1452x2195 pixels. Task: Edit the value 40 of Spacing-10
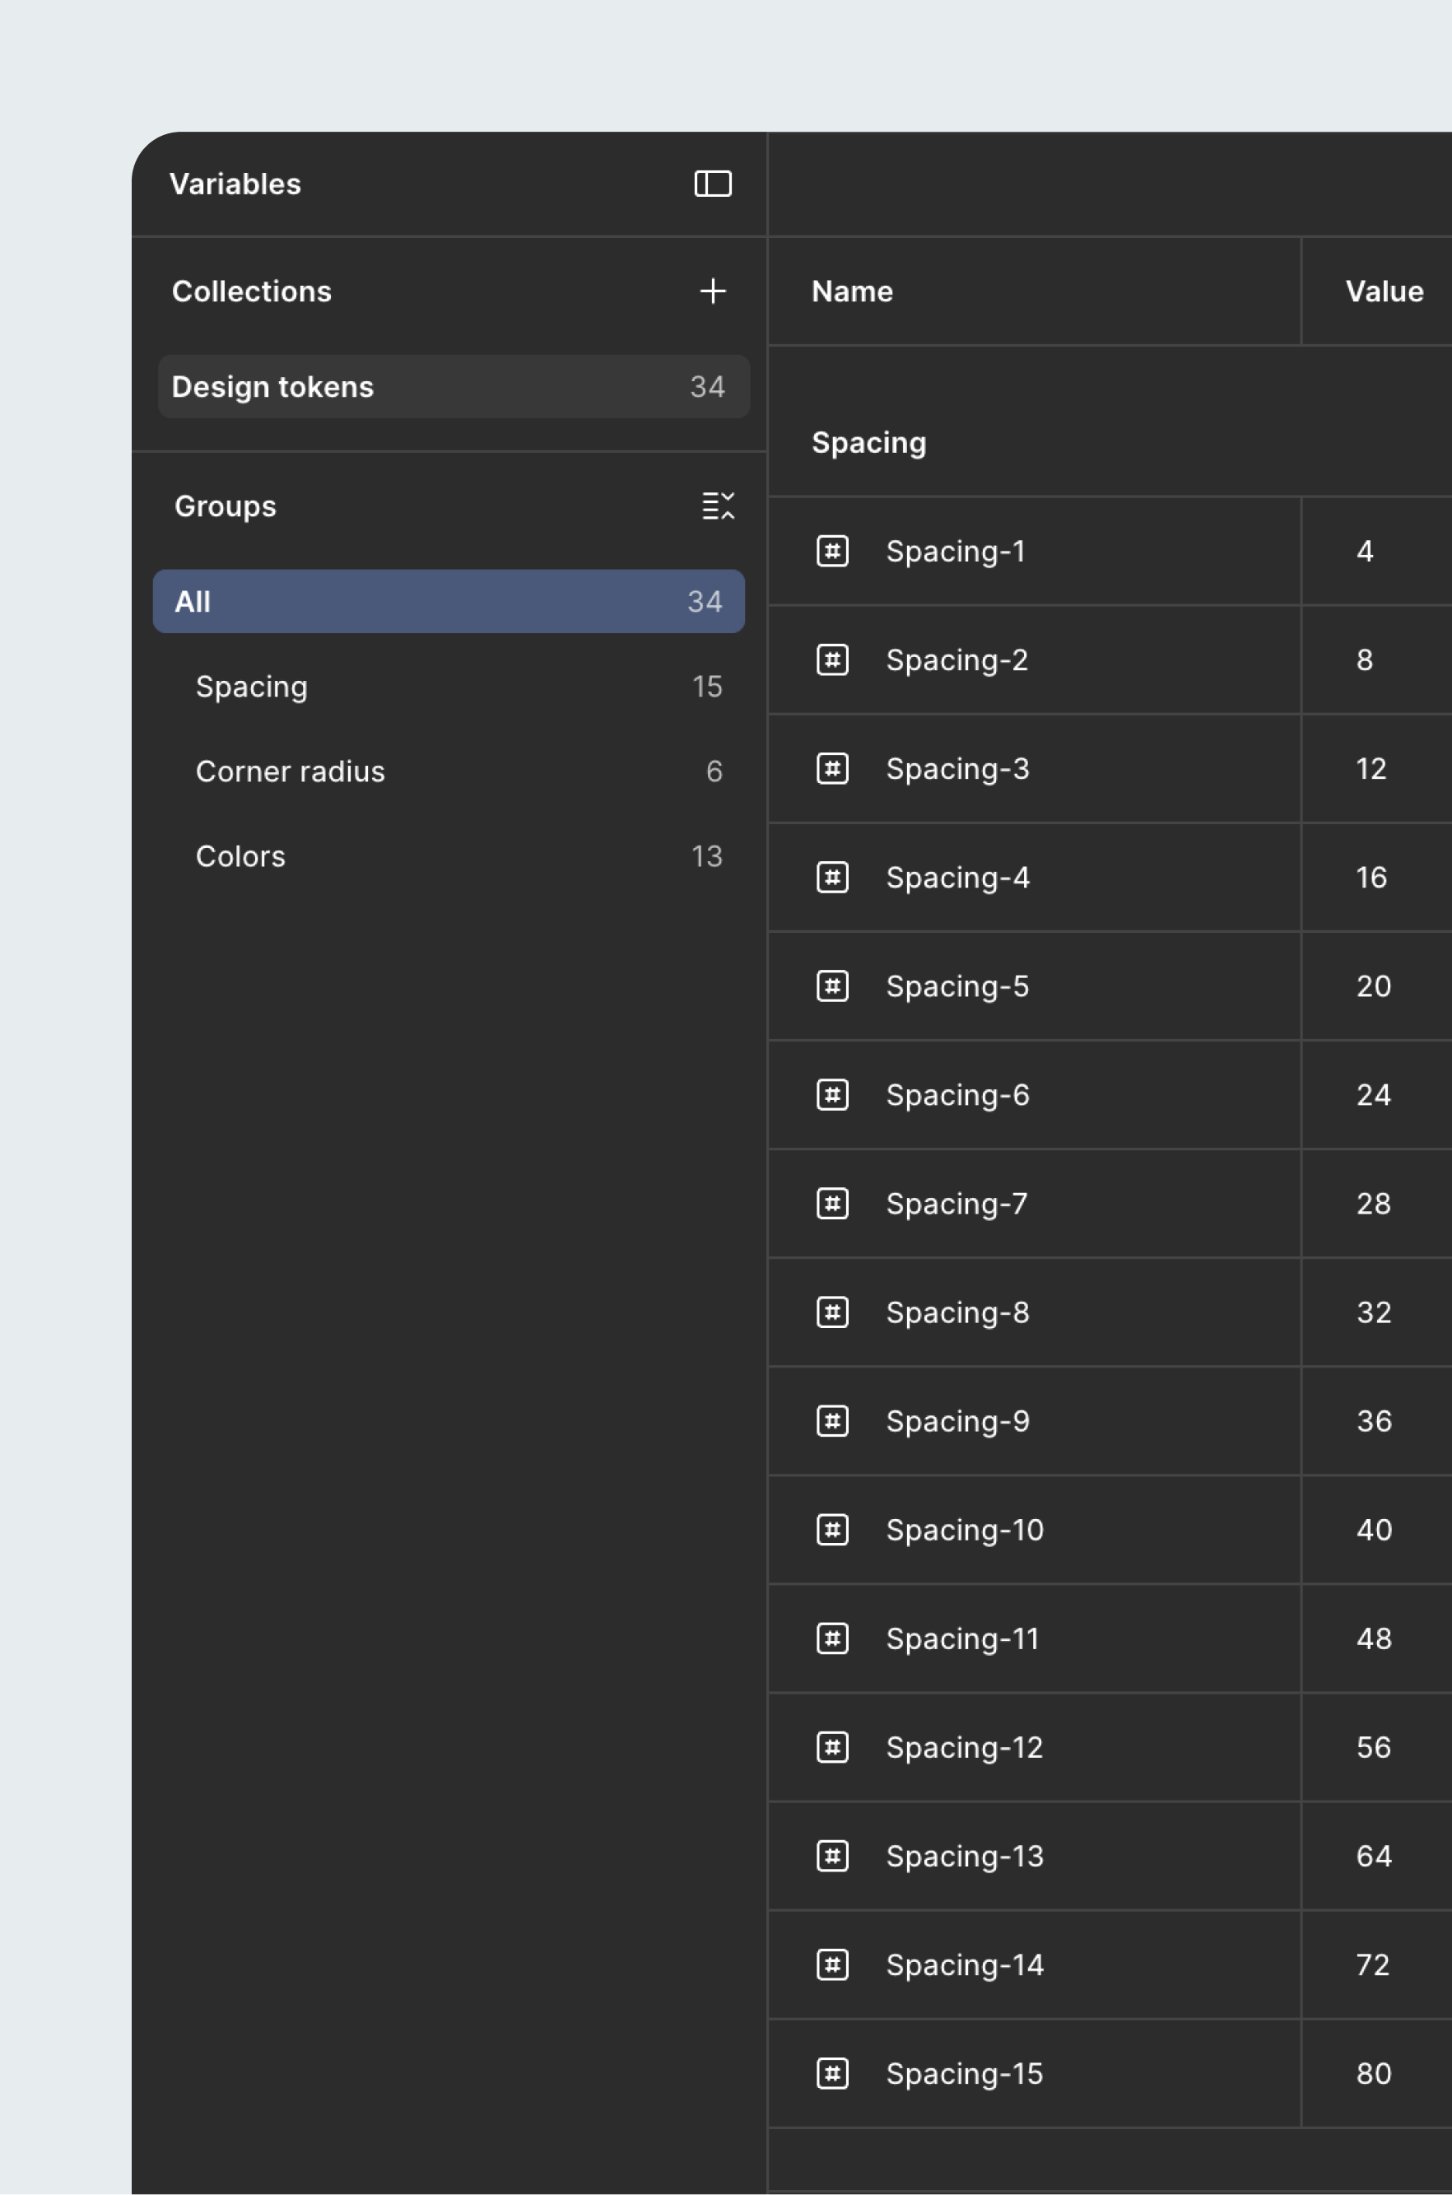click(x=1373, y=1529)
